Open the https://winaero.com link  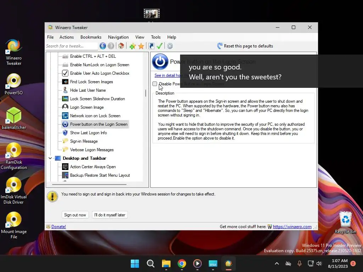pyautogui.click(x=292, y=227)
